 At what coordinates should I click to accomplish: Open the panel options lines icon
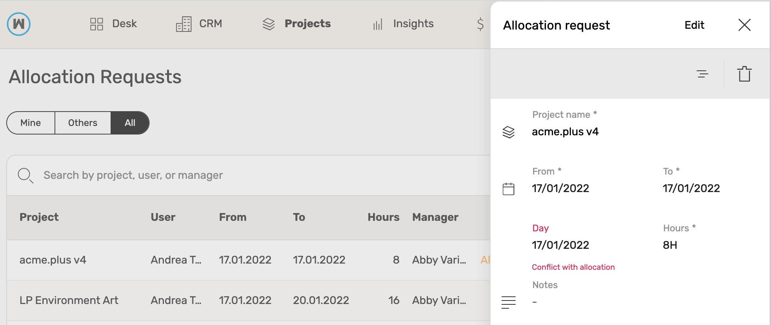(x=702, y=74)
